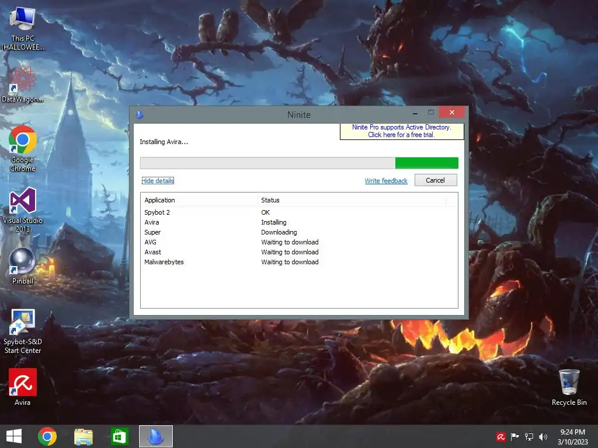This screenshot has height=448, width=598.
Task: Click the Downloading status for Super
Action: tap(279, 232)
